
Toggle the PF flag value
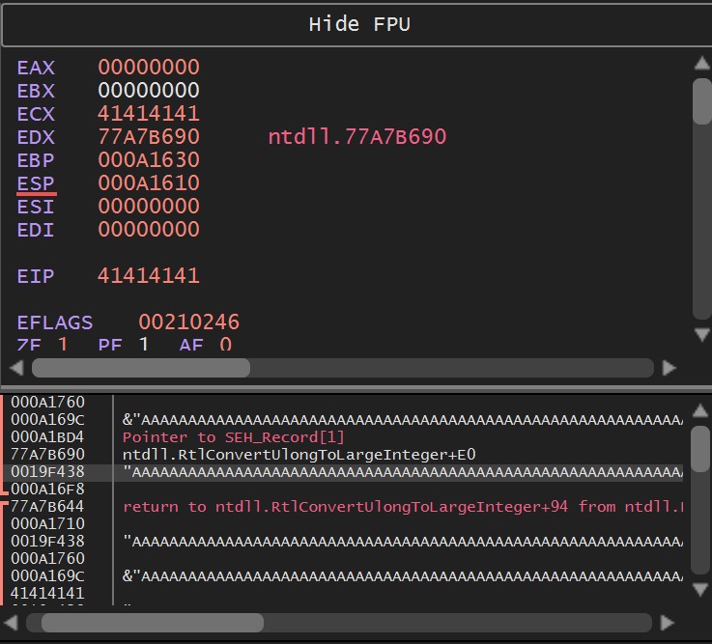143,345
